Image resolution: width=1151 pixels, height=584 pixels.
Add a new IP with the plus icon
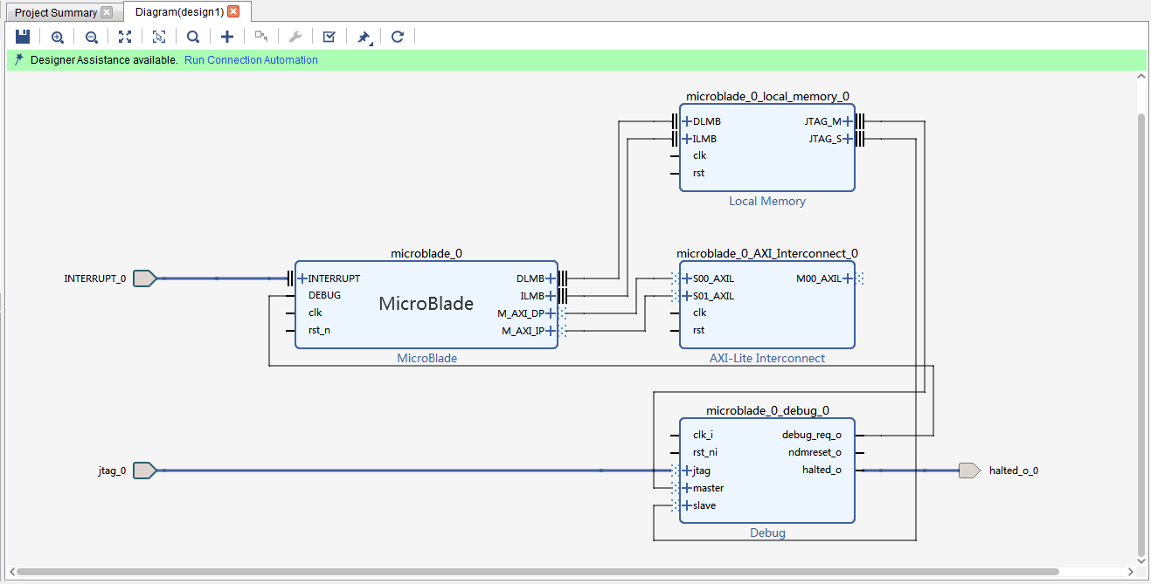click(x=227, y=37)
